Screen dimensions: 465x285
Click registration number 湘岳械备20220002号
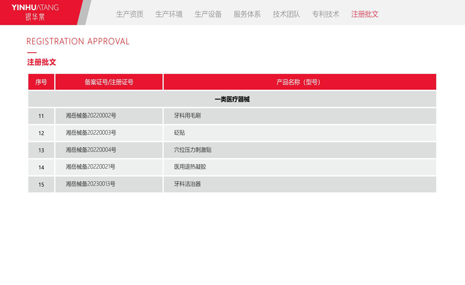[91, 116]
